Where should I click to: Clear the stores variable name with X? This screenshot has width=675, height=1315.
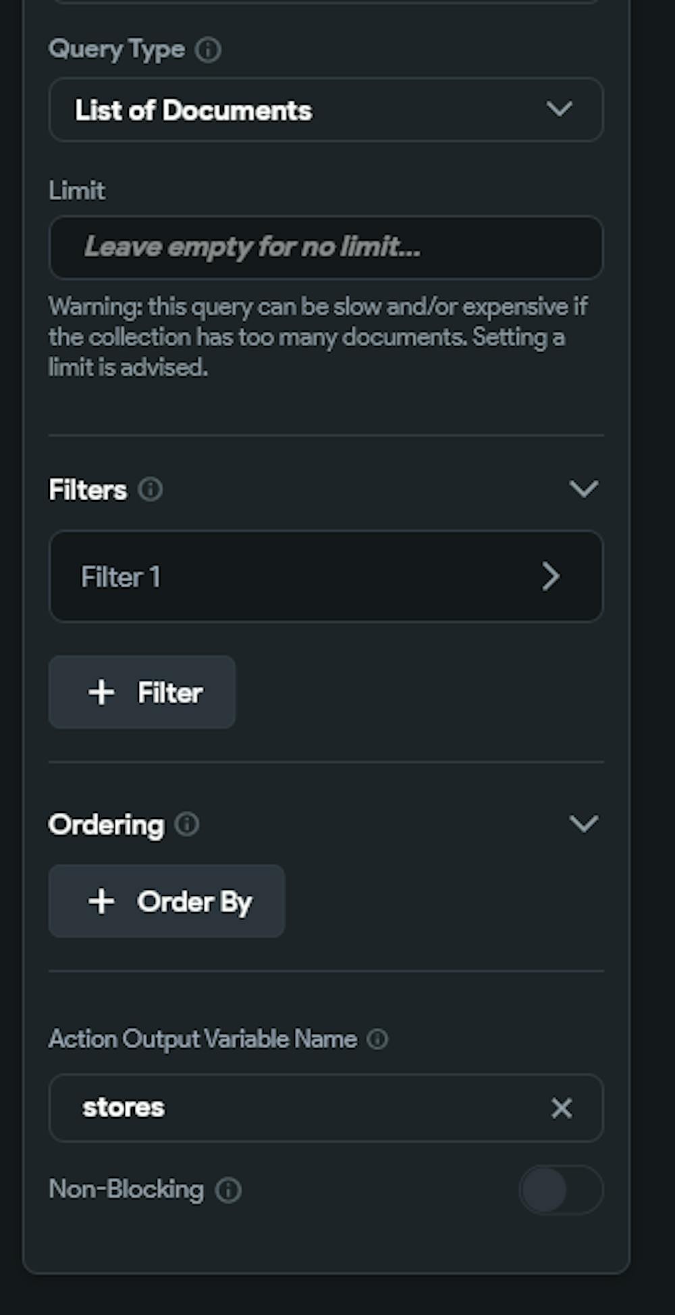coord(562,1108)
